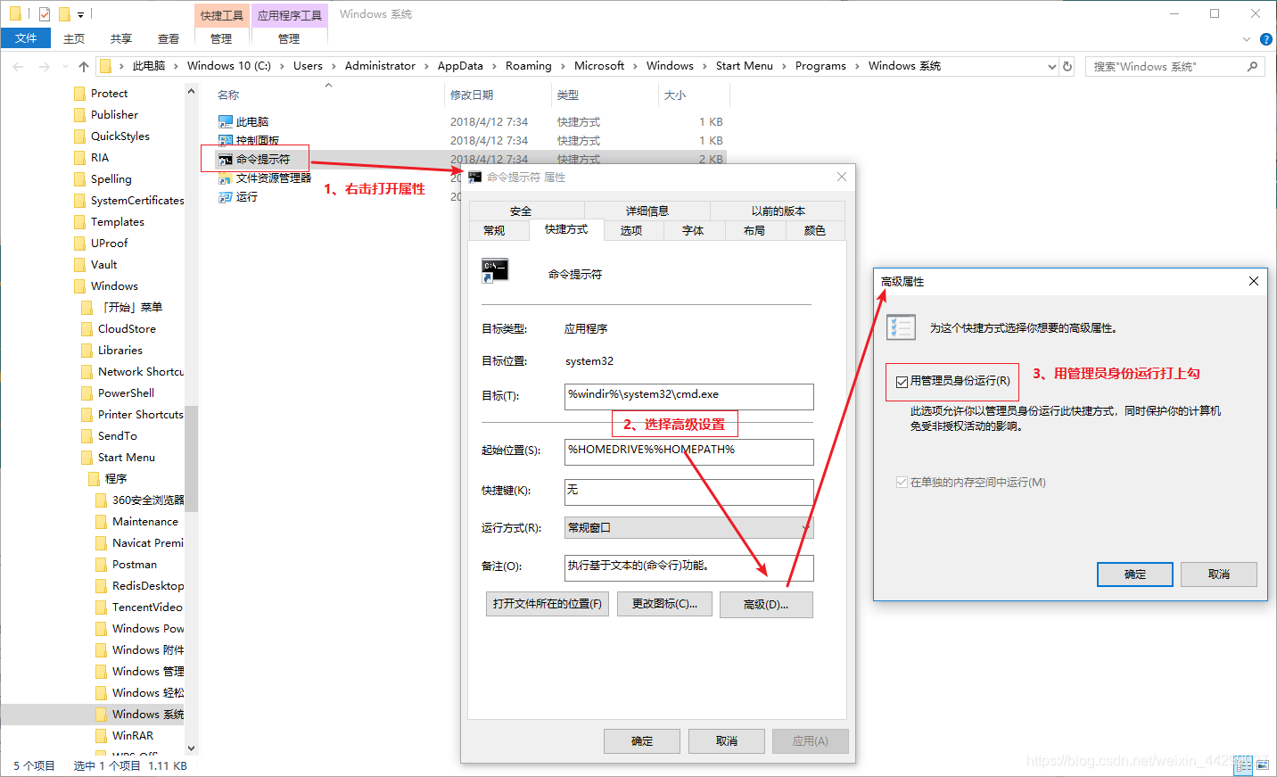Click the help question mark icon
This screenshot has height=777, width=1277.
point(1265,39)
